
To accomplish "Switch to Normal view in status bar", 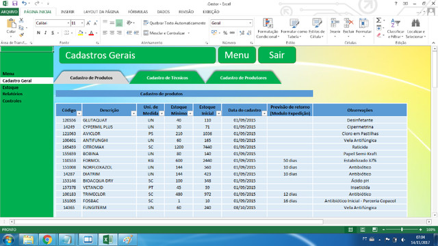I will 350,230.
